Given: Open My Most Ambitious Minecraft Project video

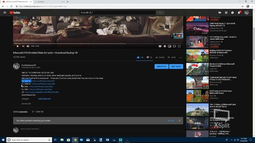Looking at the screenshot, I should 197,69.
